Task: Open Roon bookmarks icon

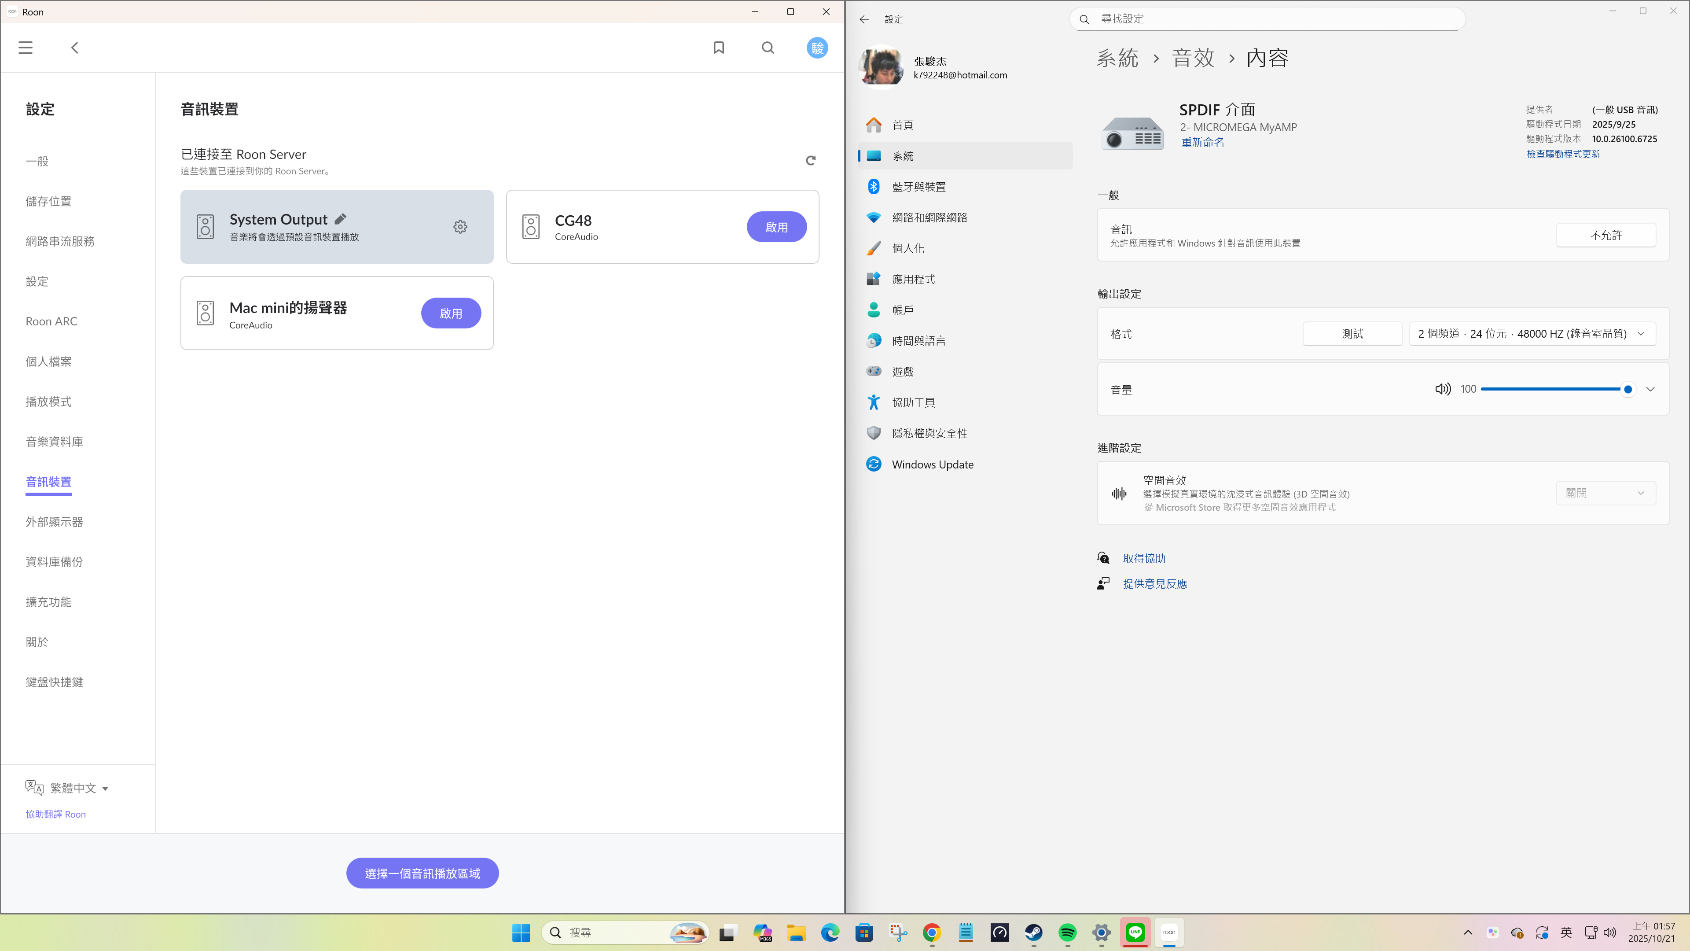Action: tap(719, 48)
